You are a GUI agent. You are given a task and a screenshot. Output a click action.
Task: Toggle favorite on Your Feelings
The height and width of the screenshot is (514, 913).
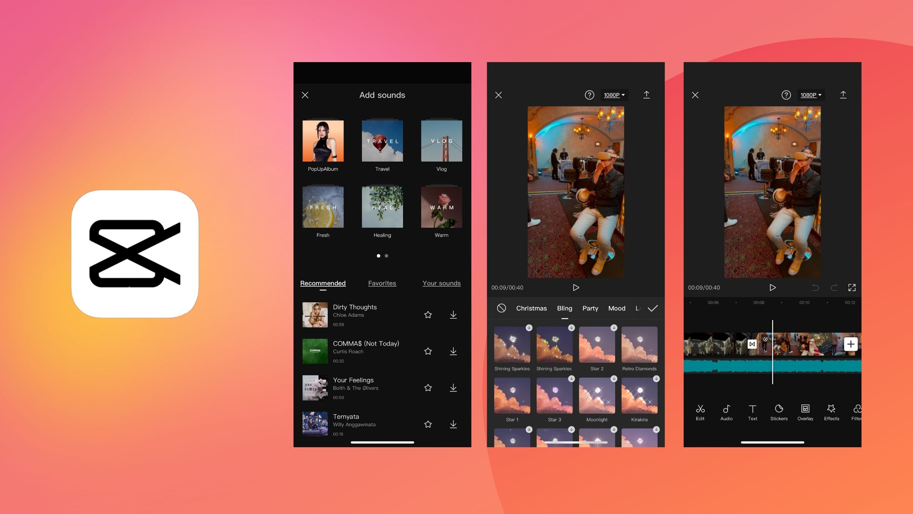[x=428, y=388]
